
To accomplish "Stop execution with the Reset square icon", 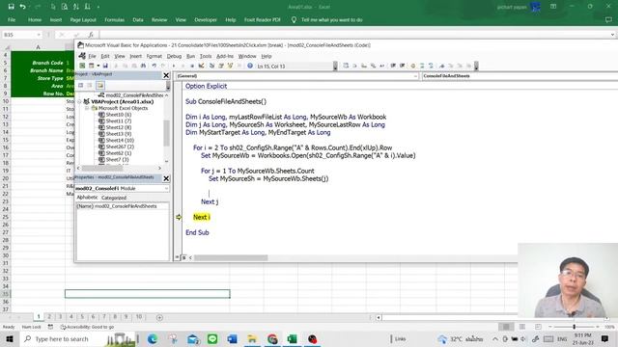I will (x=192, y=66).
